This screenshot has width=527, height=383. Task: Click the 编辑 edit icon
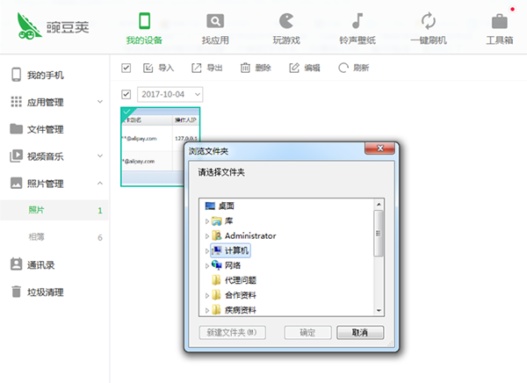[294, 68]
